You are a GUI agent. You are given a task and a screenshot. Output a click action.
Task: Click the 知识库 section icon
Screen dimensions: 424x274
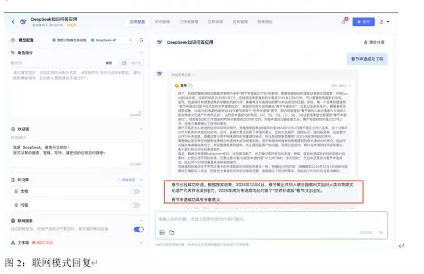tap(13, 180)
